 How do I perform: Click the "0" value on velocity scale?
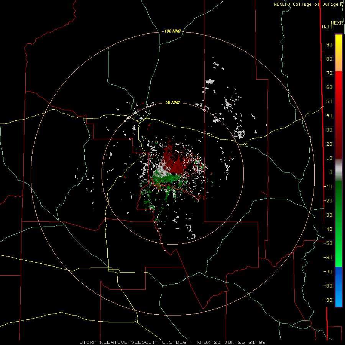coord(331,172)
